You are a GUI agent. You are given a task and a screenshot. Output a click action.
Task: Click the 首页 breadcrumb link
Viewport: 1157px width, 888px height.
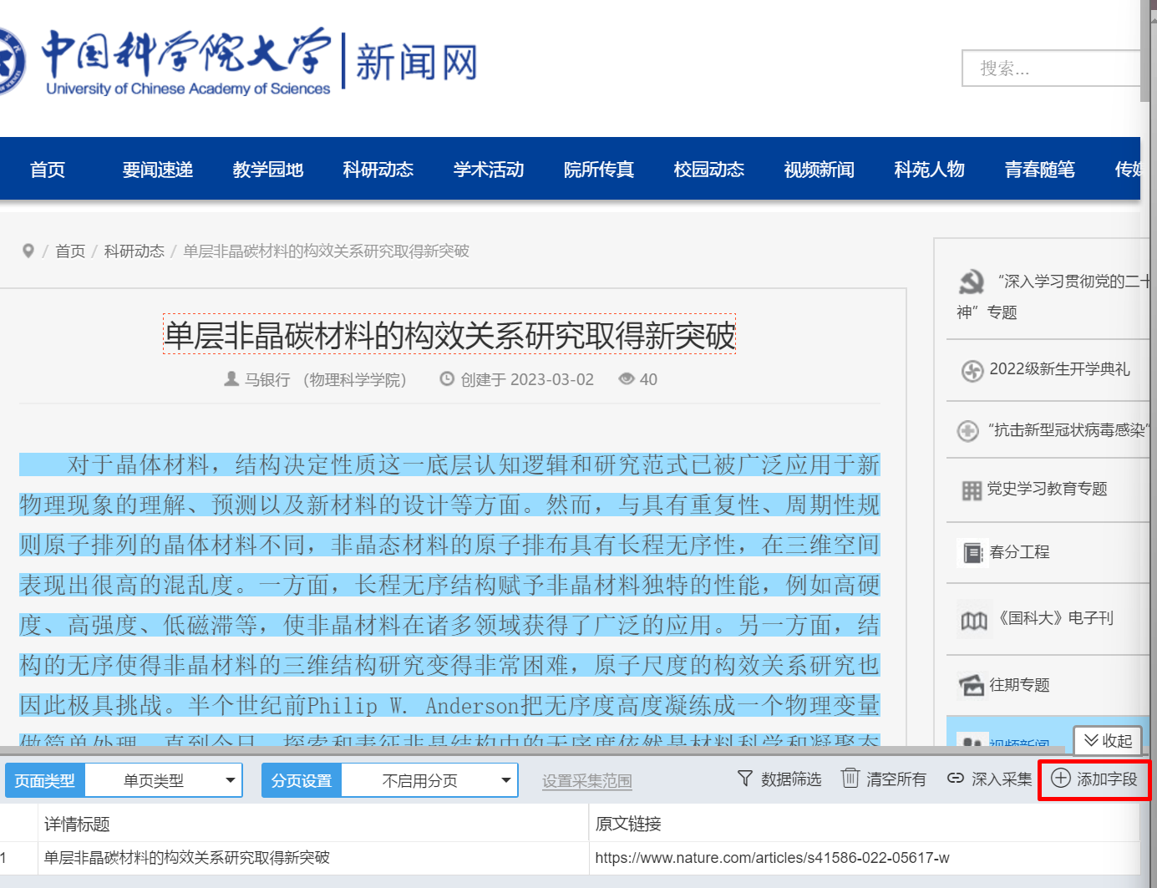(x=70, y=251)
